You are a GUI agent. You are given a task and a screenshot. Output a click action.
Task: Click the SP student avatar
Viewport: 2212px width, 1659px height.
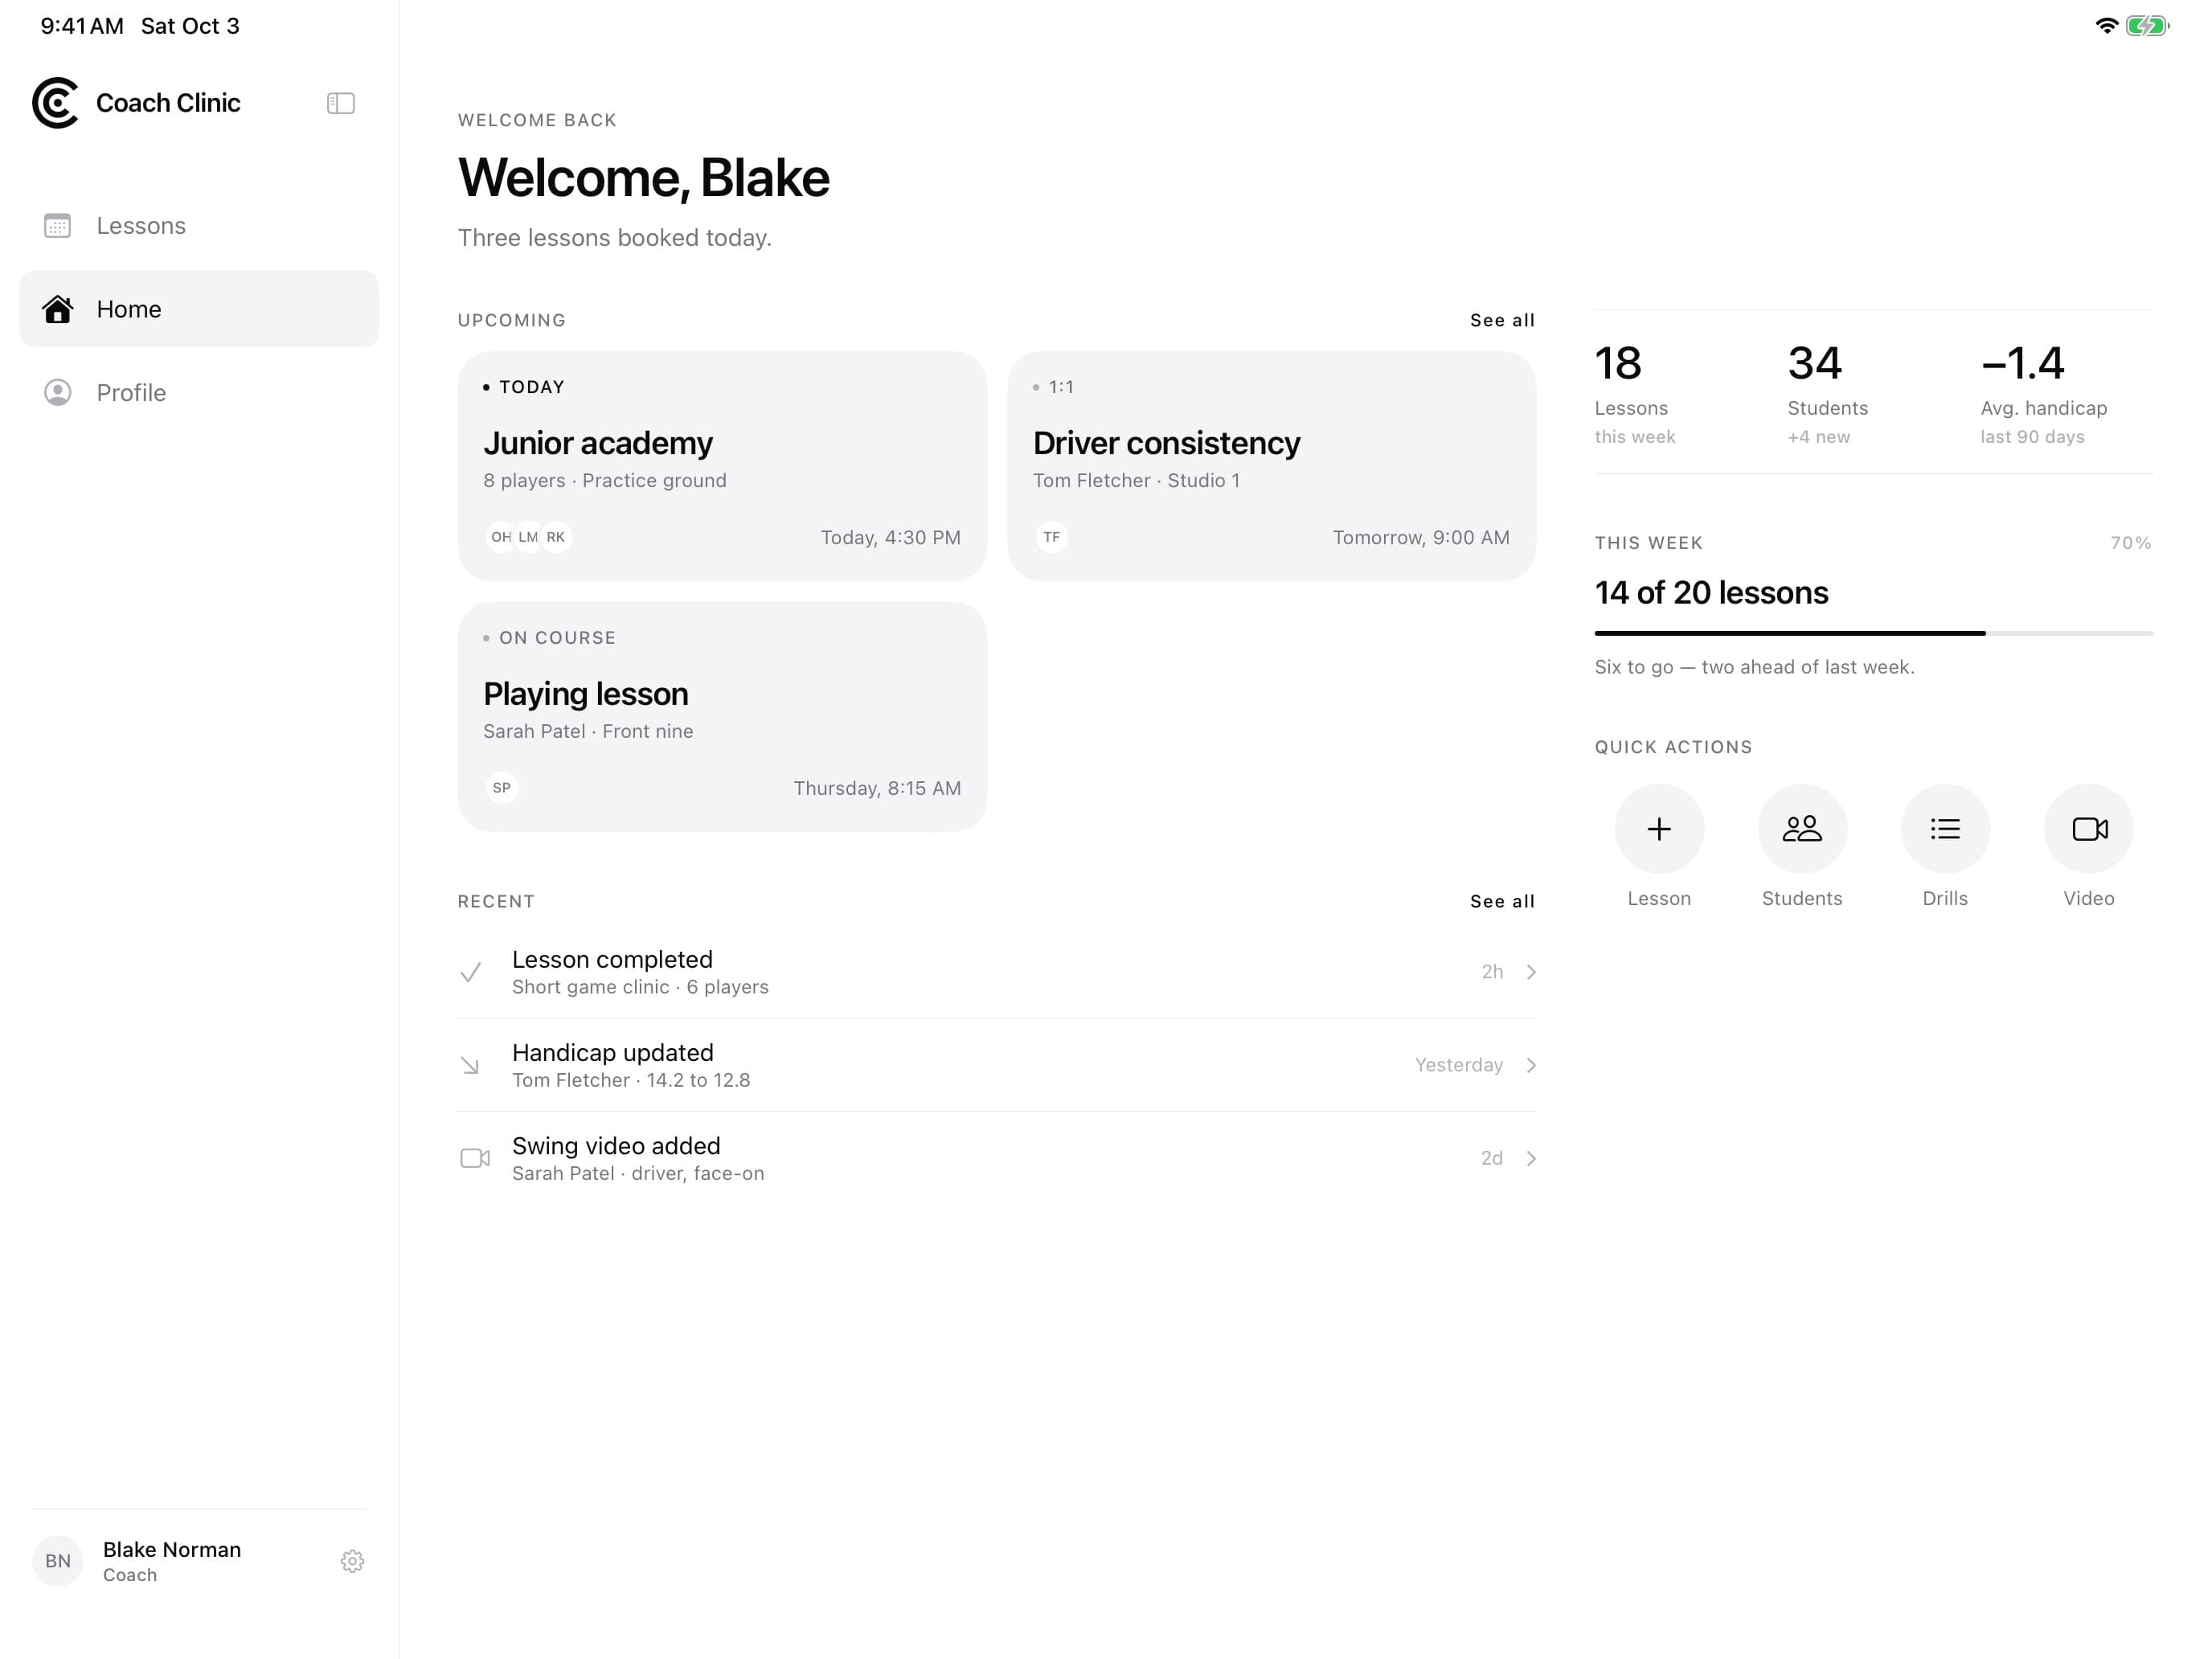pos(501,788)
